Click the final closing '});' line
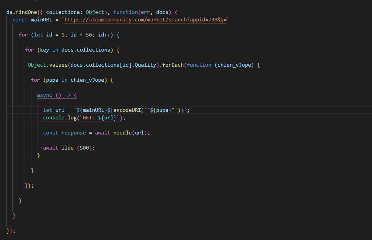Screen dimensions: 372x240 click(x=11, y=231)
